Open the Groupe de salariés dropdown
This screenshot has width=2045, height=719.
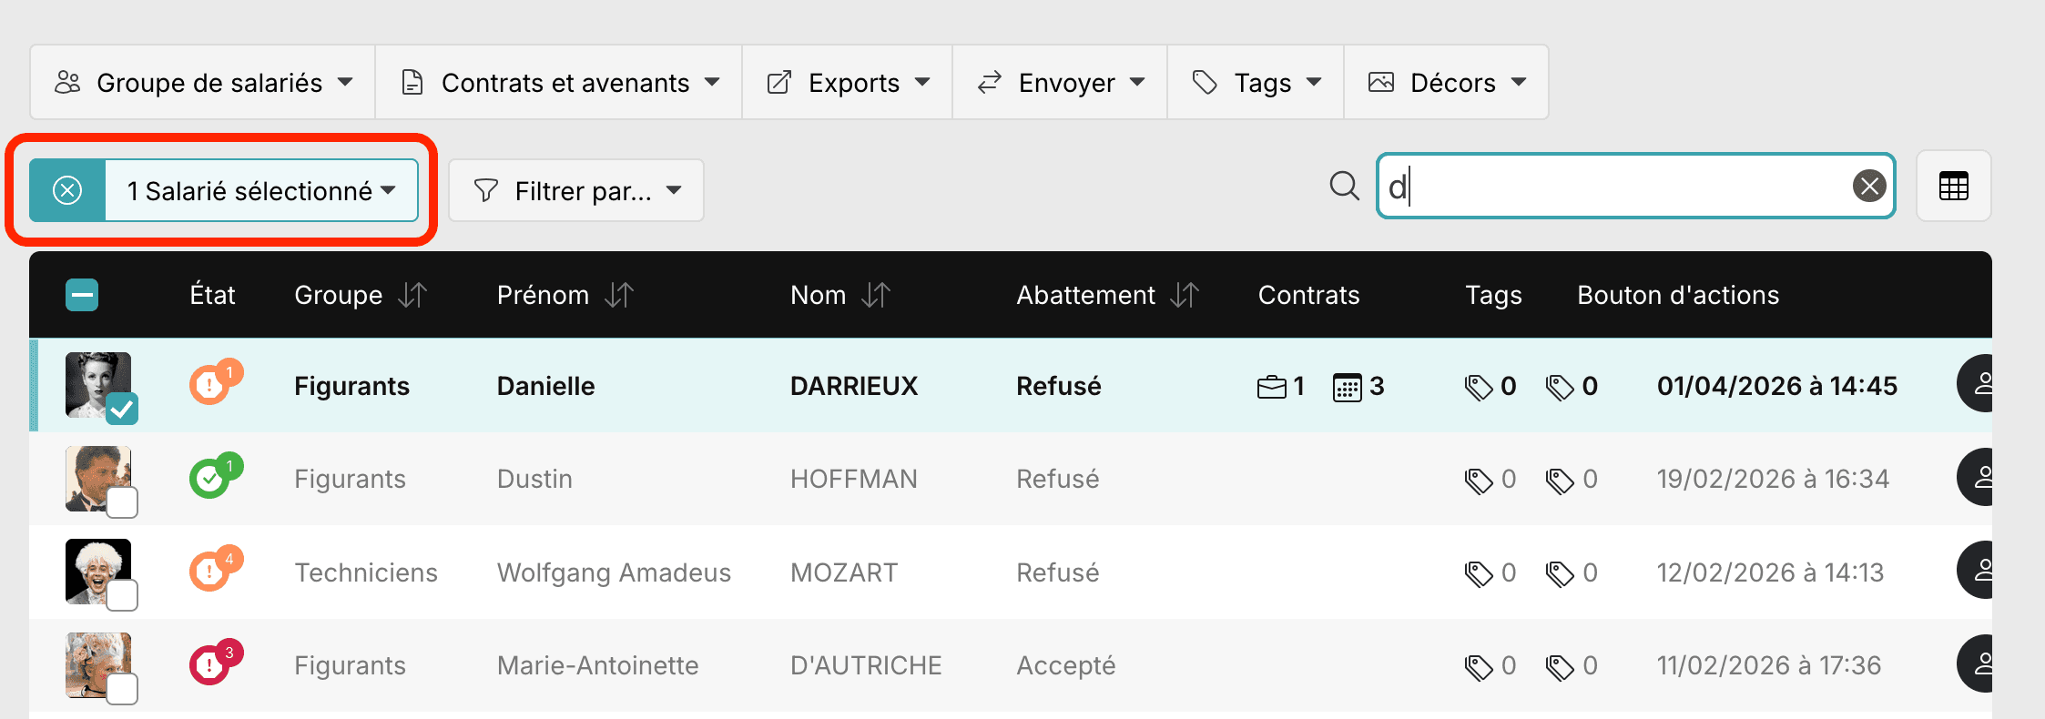[203, 82]
